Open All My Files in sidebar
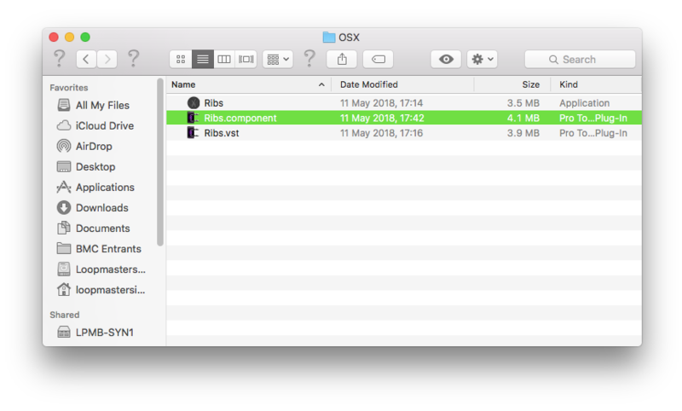Image resolution: width=682 pixels, height=411 pixels. (x=102, y=105)
